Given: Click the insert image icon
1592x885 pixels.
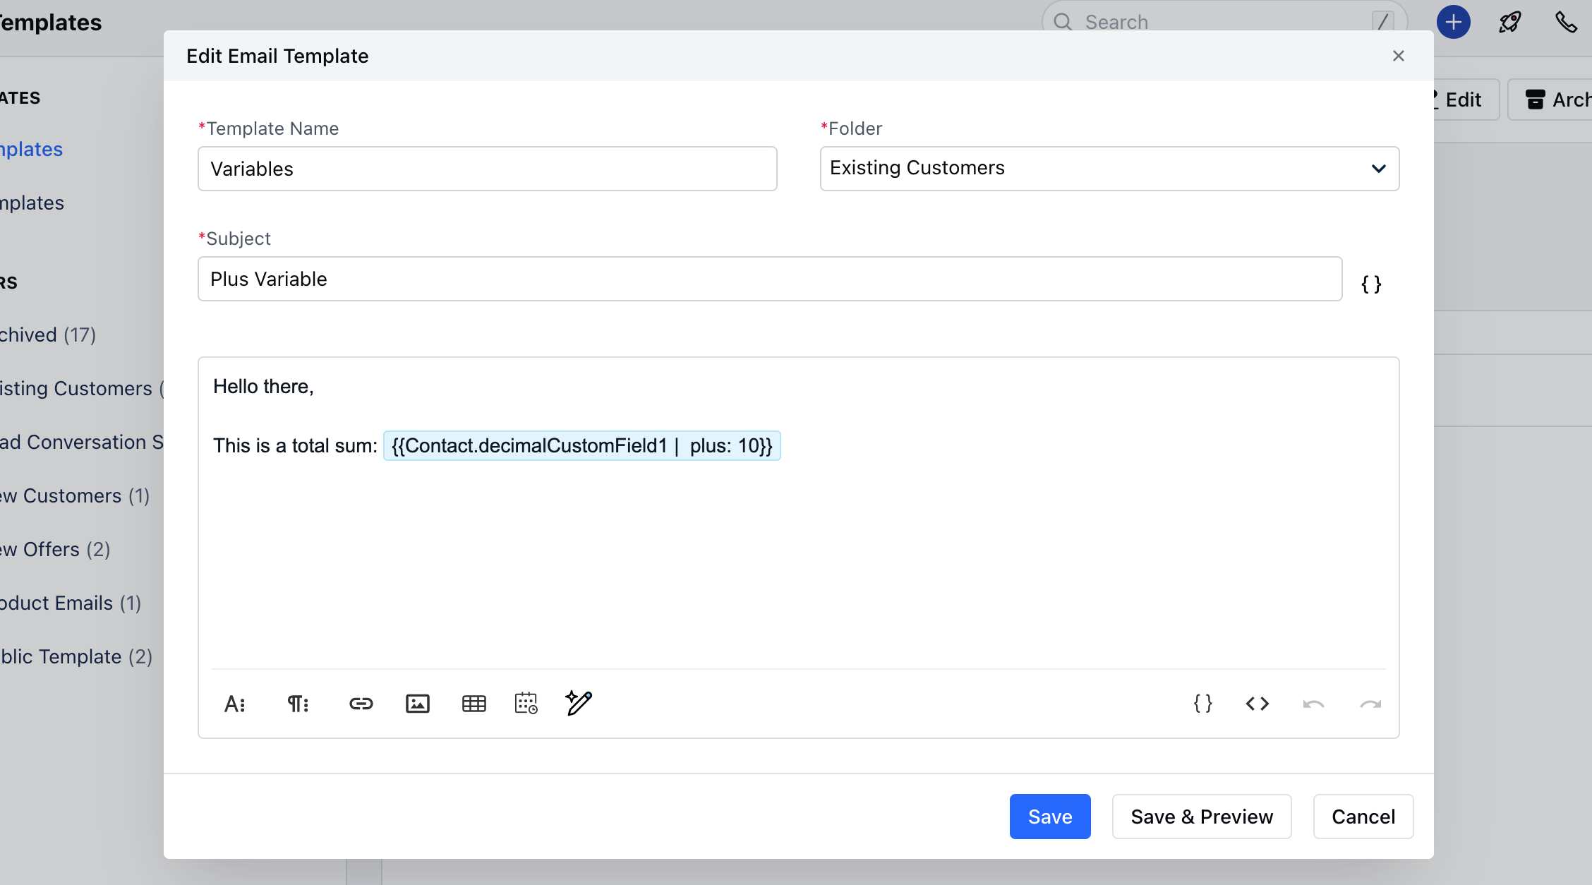Looking at the screenshot, I should [x=417, y=704].
